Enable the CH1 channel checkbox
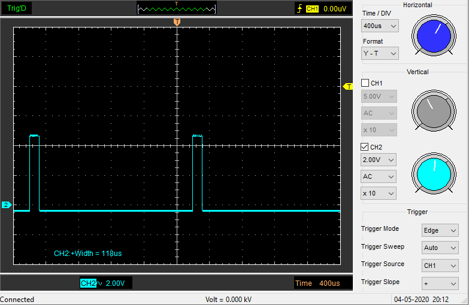 click(365, 83)
